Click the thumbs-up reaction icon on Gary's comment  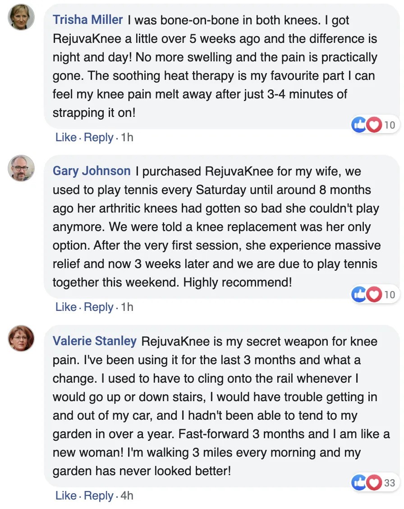pos(359,295)
